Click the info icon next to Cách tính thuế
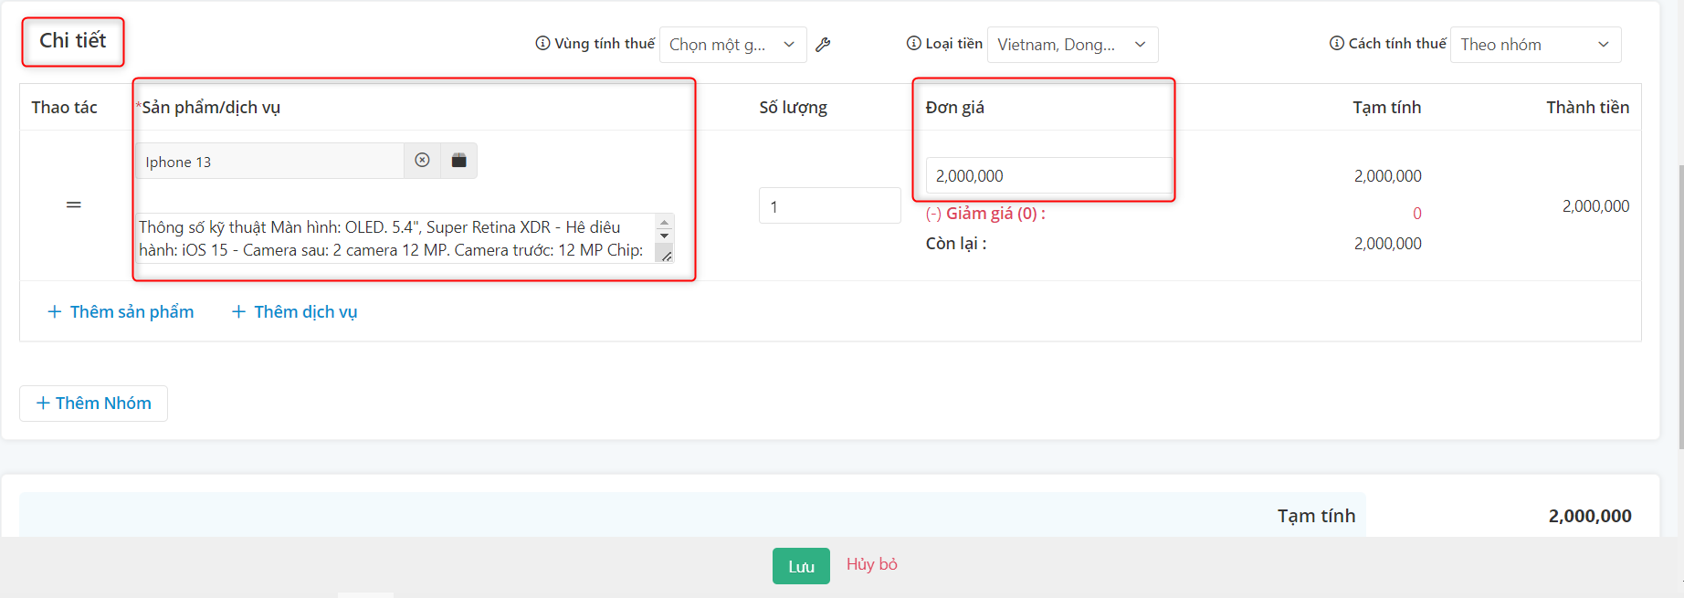This screenshot has width=1684, height=598. tap(1336, 44)
